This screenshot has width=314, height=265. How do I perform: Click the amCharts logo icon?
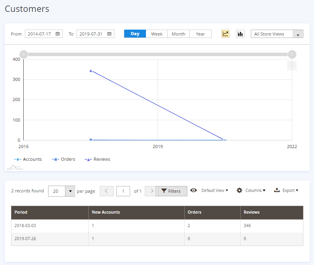point(15,167)
